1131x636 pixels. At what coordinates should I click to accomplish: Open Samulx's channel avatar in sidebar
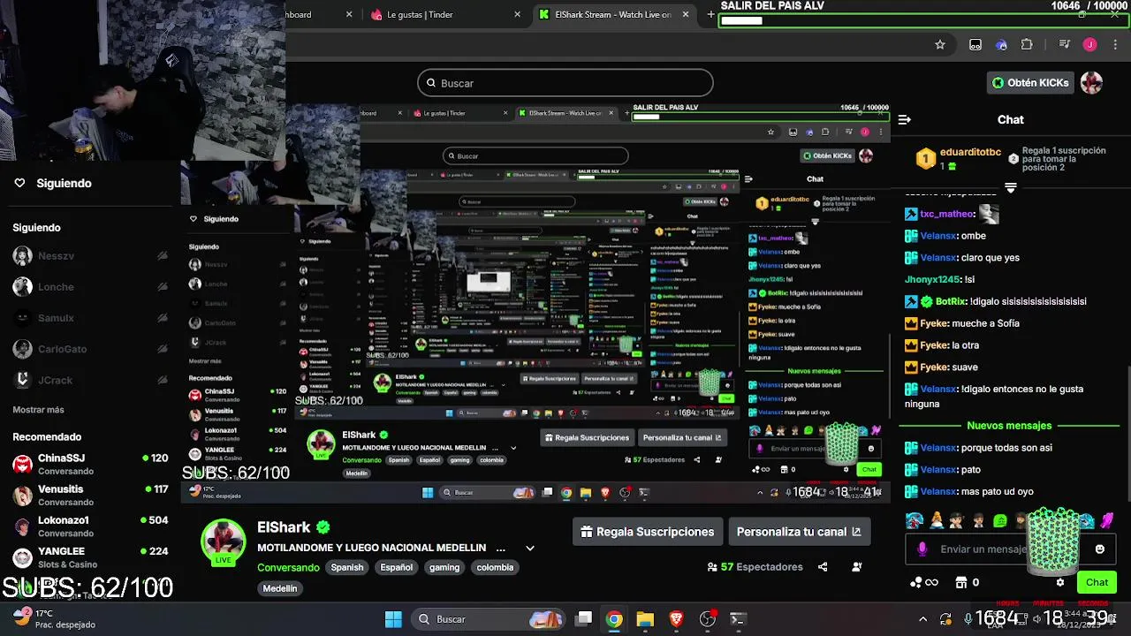[x=23, y=318]
